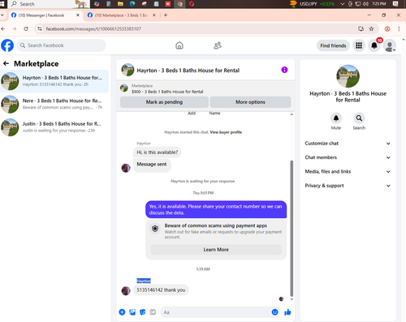Choose a sticker in the composer
406x322 pixels.
click(143, 312)
